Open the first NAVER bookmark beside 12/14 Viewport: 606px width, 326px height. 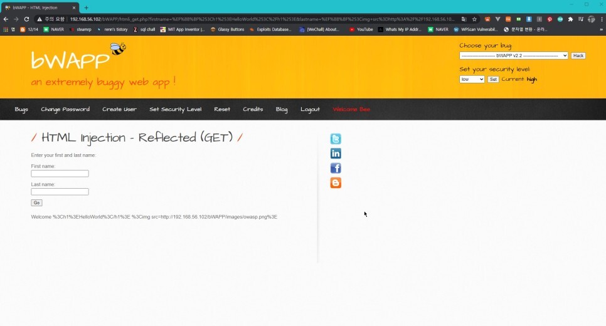coord(54,29)
